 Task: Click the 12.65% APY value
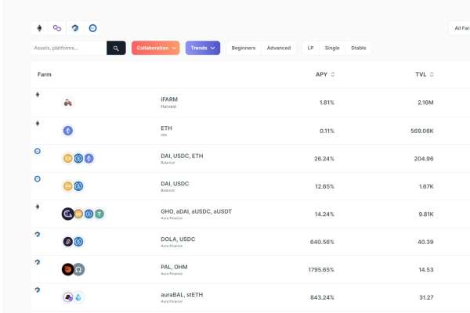coord(324,186)
